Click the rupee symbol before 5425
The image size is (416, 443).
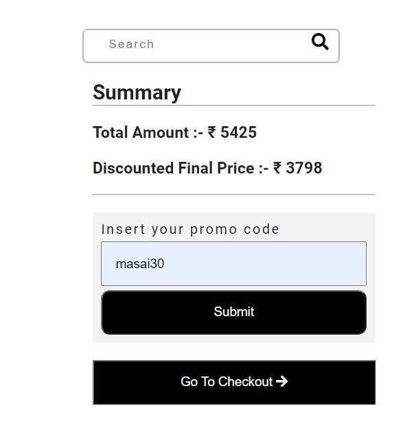(x=212, y=132)
